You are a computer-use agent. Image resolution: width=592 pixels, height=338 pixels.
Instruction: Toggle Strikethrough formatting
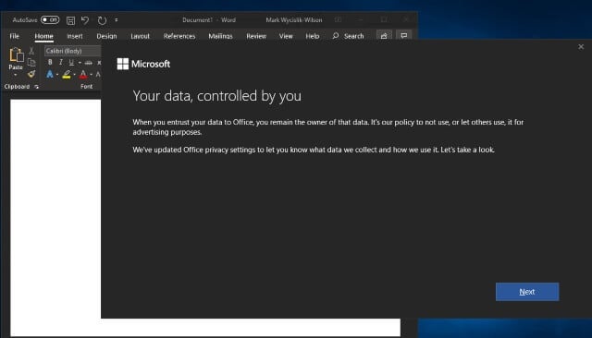[89, 63]
